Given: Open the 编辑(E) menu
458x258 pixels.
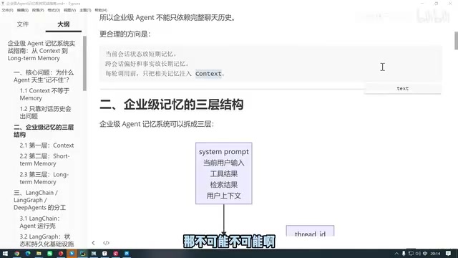Looking at the screenshot, I should 23,10.
